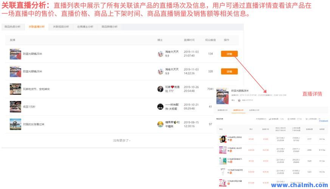Open the green-white product thumbnail with 1624 sales

[223, 161]
